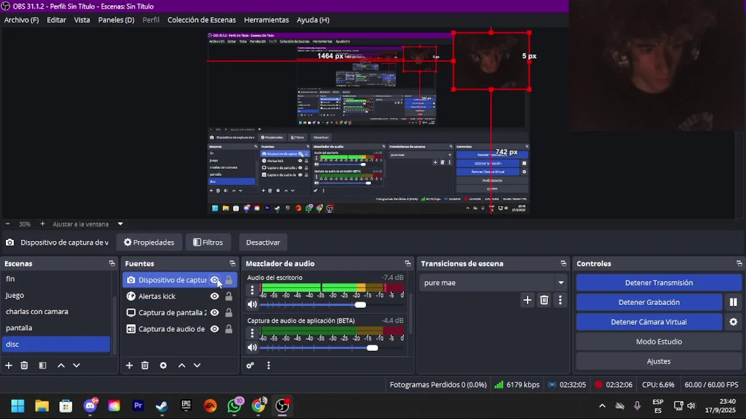Open transition properties three-dot menu
This screenshot has height=419, width=746.
click(x=560, y=300)
